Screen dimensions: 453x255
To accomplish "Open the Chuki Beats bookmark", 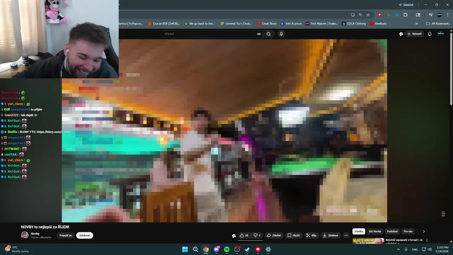I will coord(267,24).
